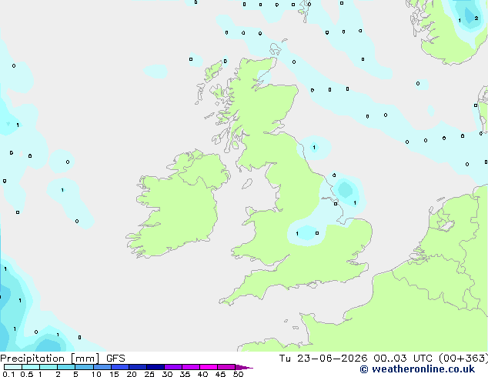
Task: Click the 'GFS' model label
Action: [x=115, y=359]
